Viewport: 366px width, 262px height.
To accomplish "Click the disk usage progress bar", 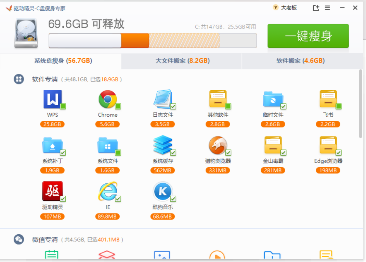I will 153,41.
